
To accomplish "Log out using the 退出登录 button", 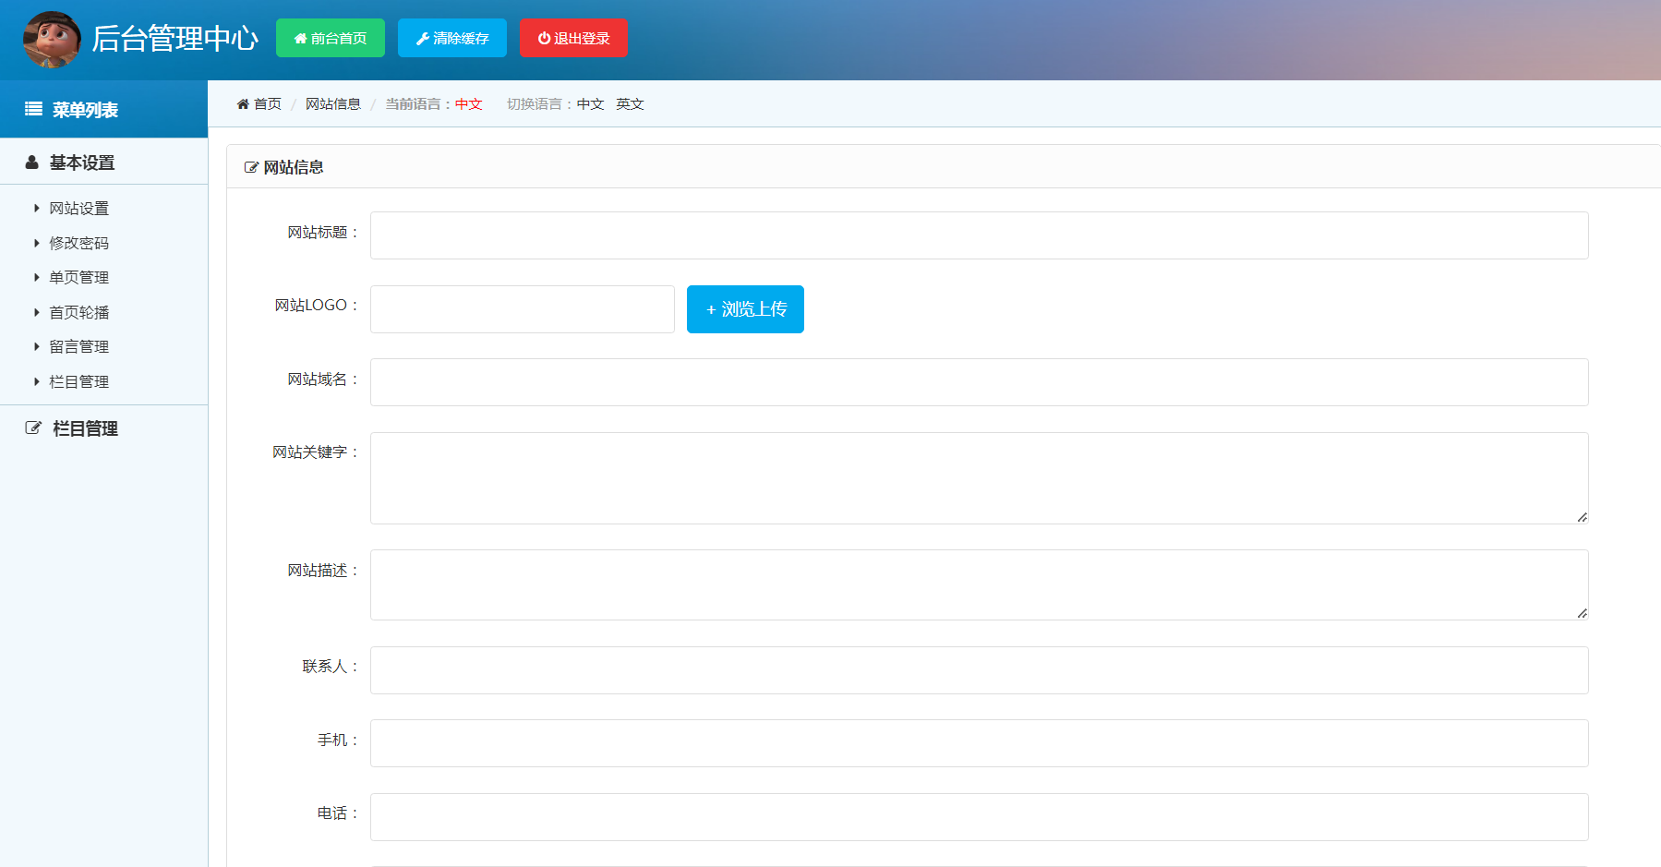I will tap(573, 38).
